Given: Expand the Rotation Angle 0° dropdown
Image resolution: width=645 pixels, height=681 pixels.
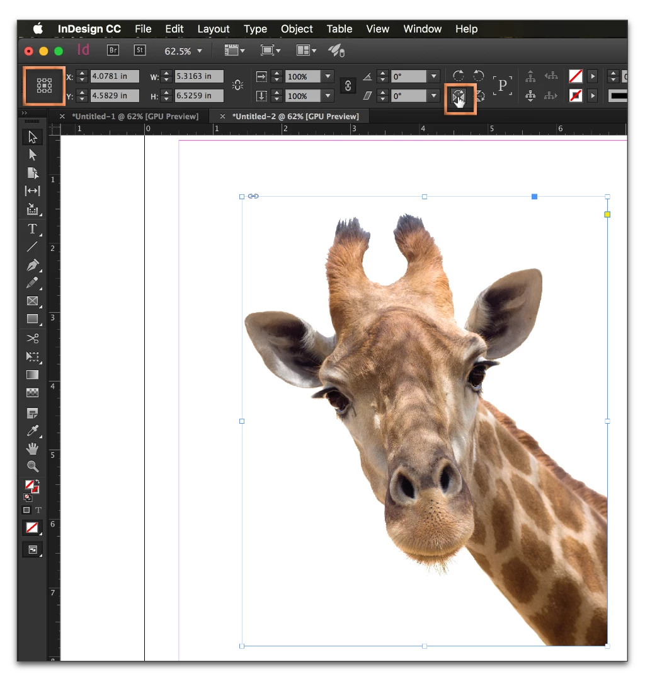Looking at the screenshot, I should tap(434, 76).
